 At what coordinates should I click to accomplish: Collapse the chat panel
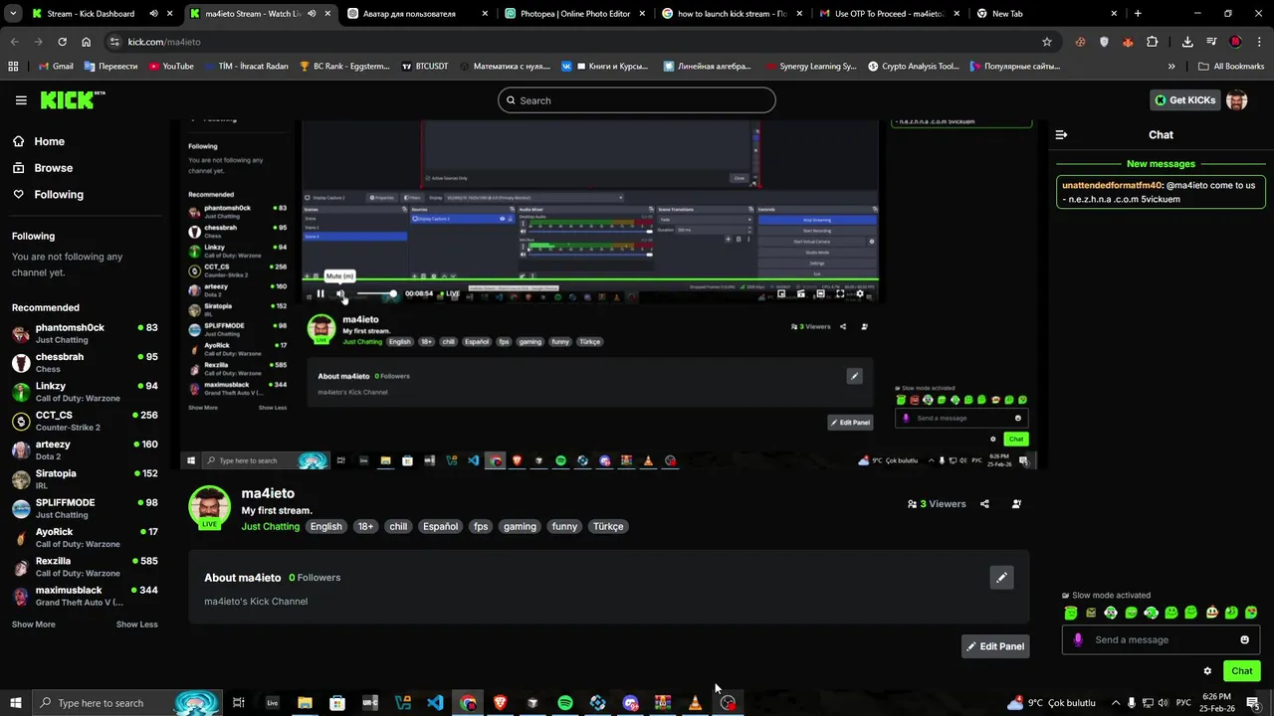pos(1061,134)
